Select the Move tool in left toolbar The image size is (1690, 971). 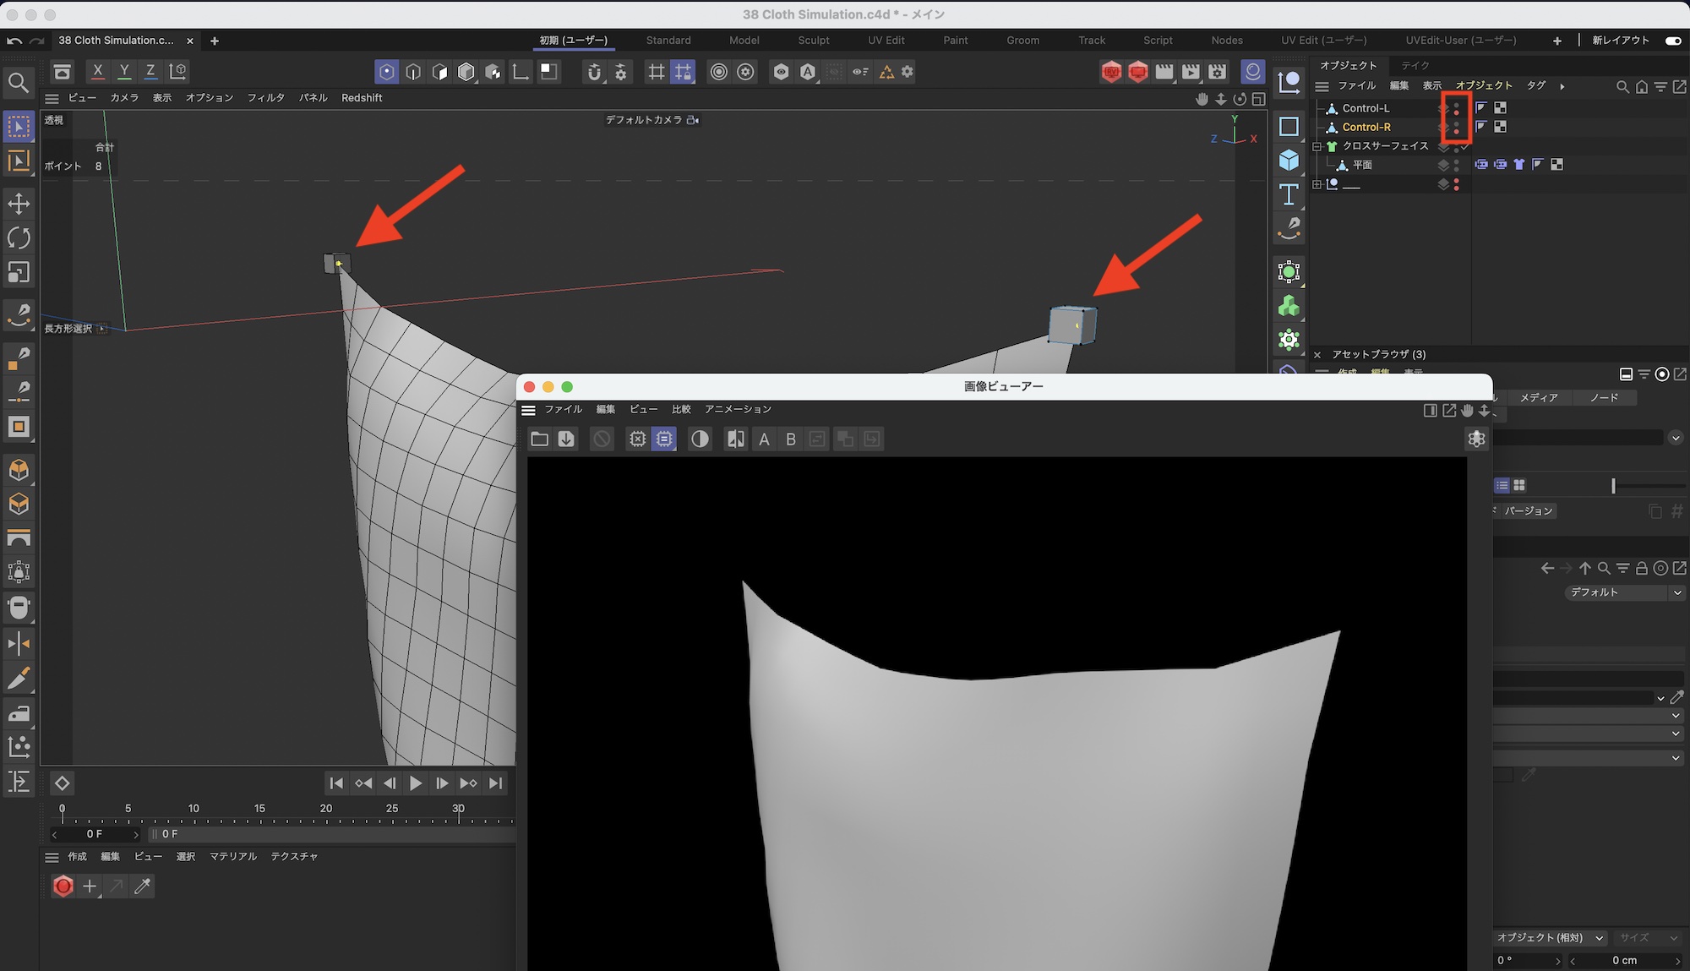[19, 204]
